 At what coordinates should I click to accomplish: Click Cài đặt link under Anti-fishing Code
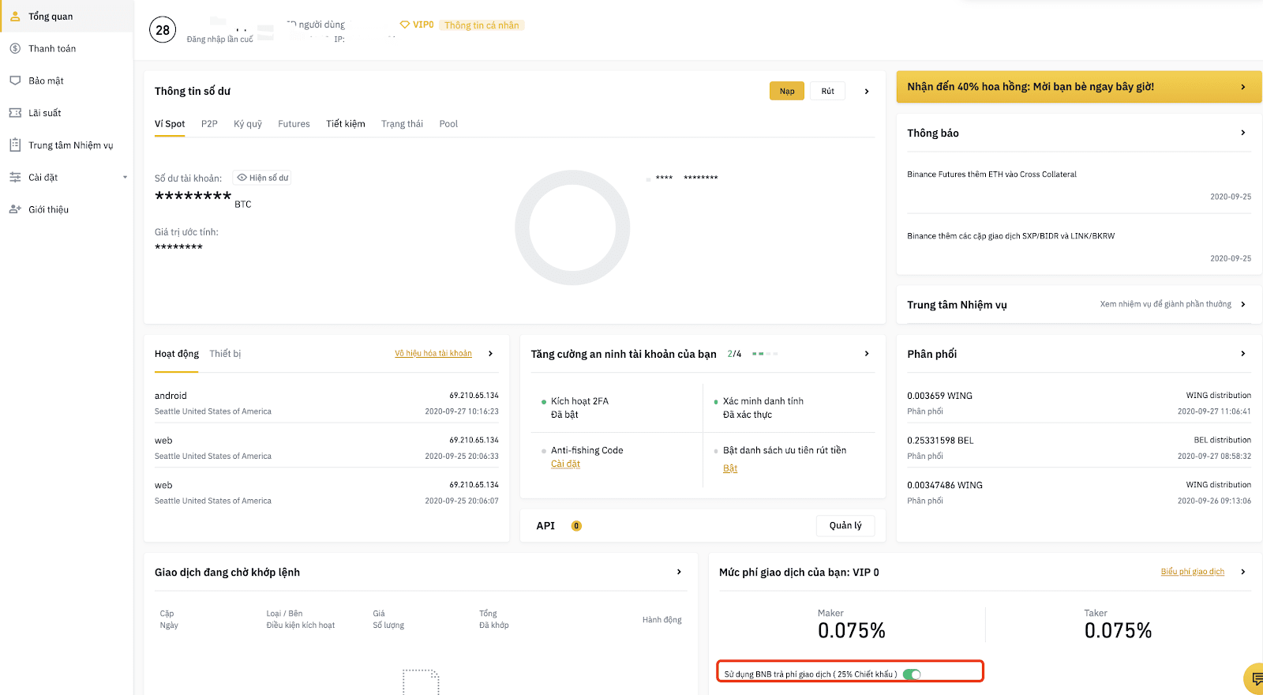point(565,464)
